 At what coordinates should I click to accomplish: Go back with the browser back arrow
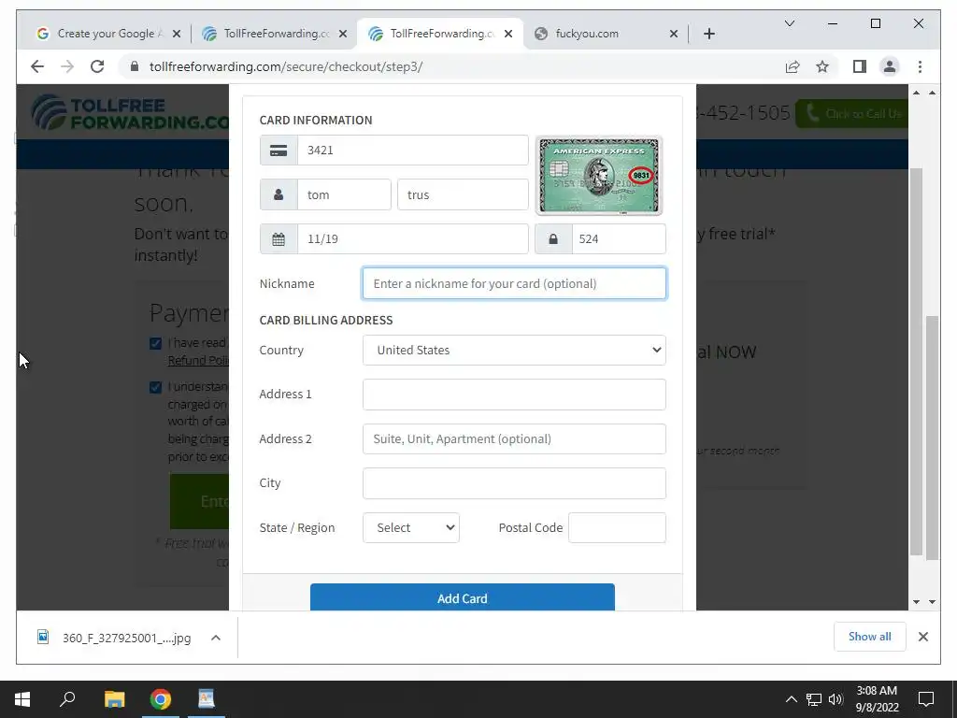click(x=37, y=66)
